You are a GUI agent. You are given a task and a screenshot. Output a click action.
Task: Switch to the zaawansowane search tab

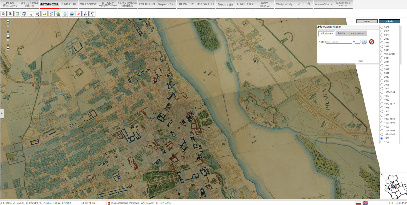tap(357, 33)
